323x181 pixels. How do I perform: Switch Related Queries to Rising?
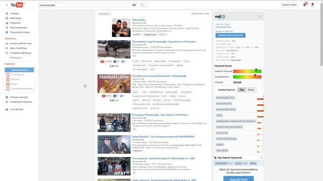pos(251,90)
